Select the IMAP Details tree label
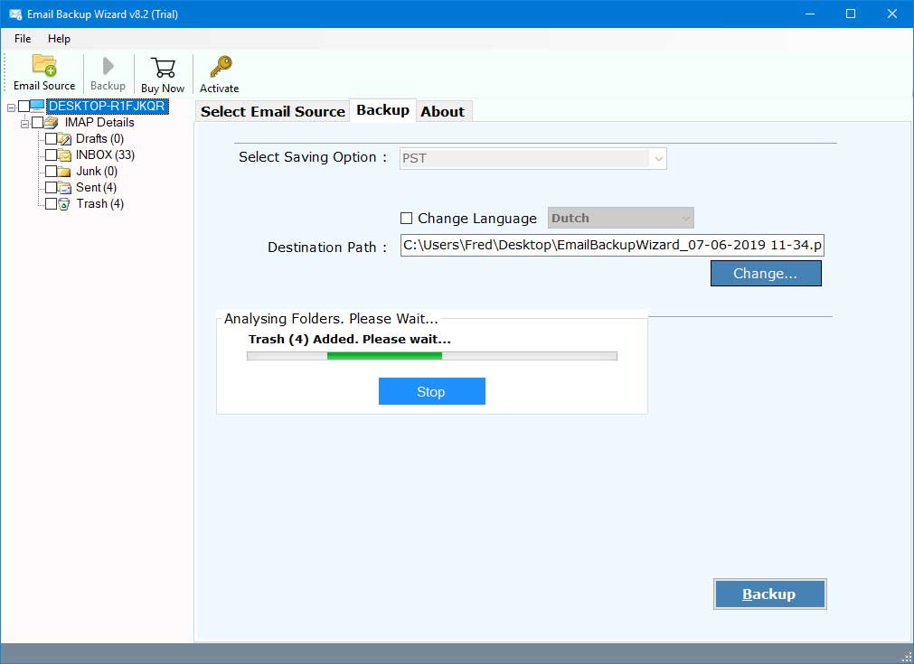914x664 pixels. [x=99, y=122]
